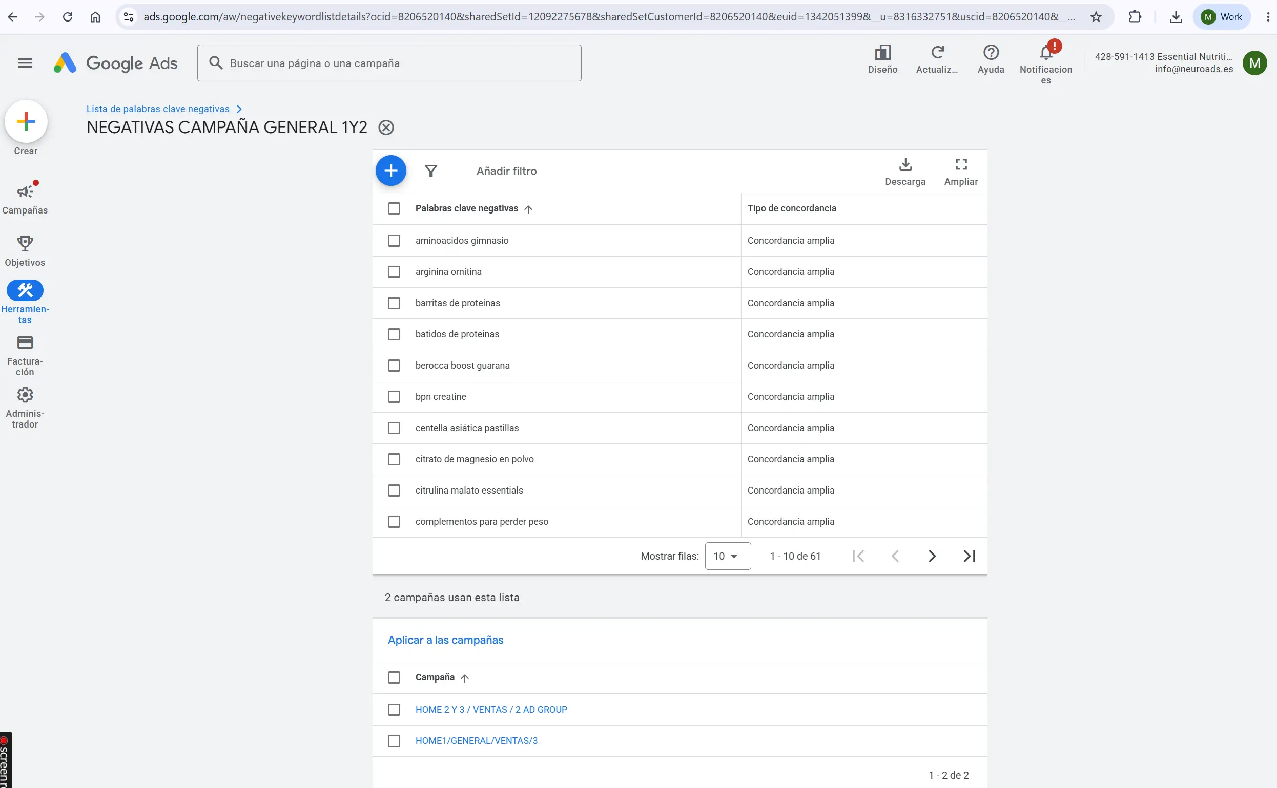
Task: Reload the browser page
Action: tap(68, 17)
